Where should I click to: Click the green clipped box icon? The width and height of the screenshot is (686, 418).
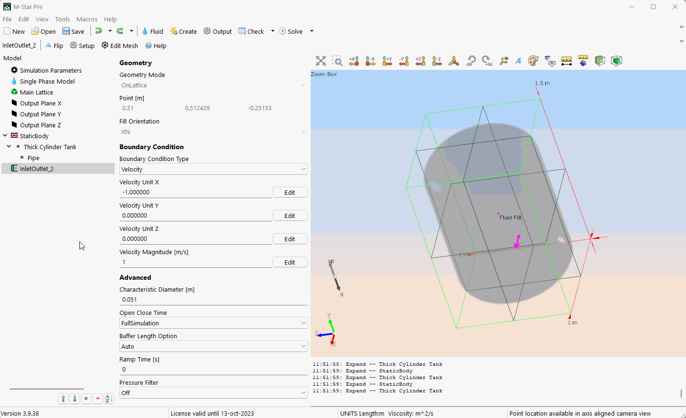click(617, 61)
